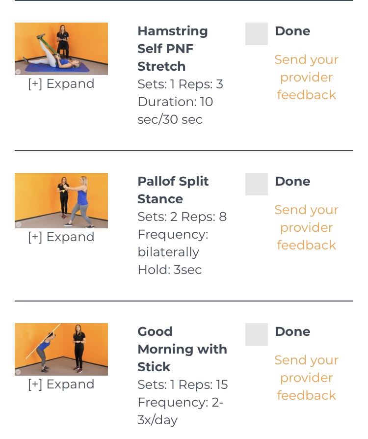Select the Good Morning with Stick title

[x=182, y=349]
